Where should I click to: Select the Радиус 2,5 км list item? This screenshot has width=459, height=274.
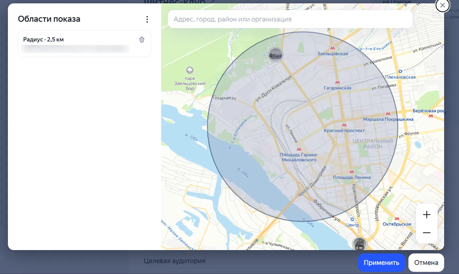(84, 44)
